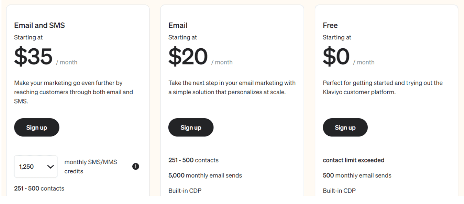
Task: Click the $0 price text
Action: (336, 56)
